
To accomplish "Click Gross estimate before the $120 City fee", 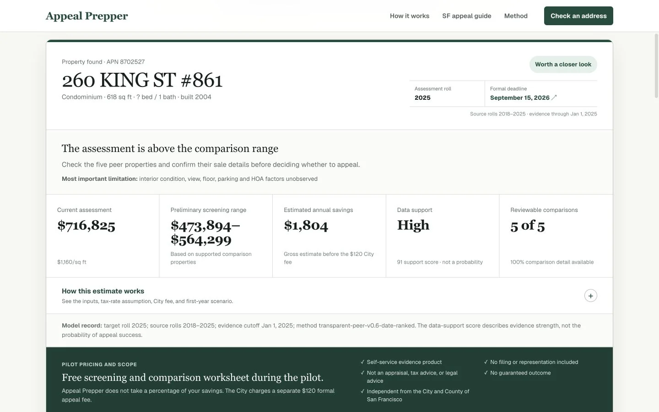I will click(x=329, y=258).
